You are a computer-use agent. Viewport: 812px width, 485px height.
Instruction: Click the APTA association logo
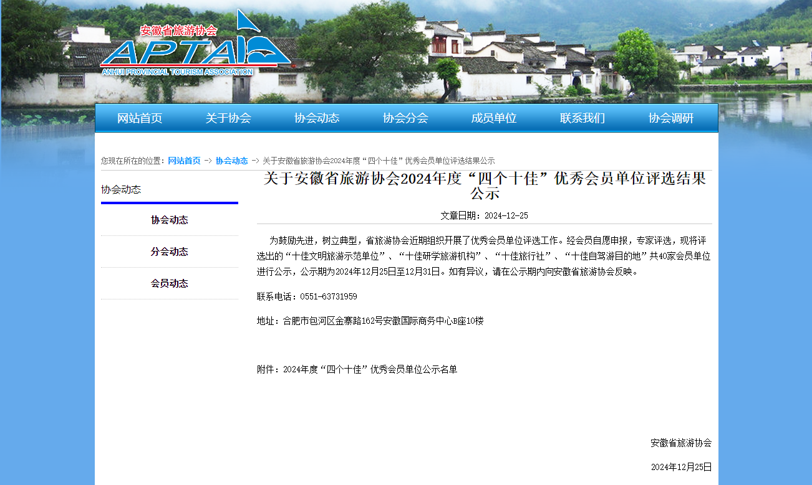(x=195, y=49)
